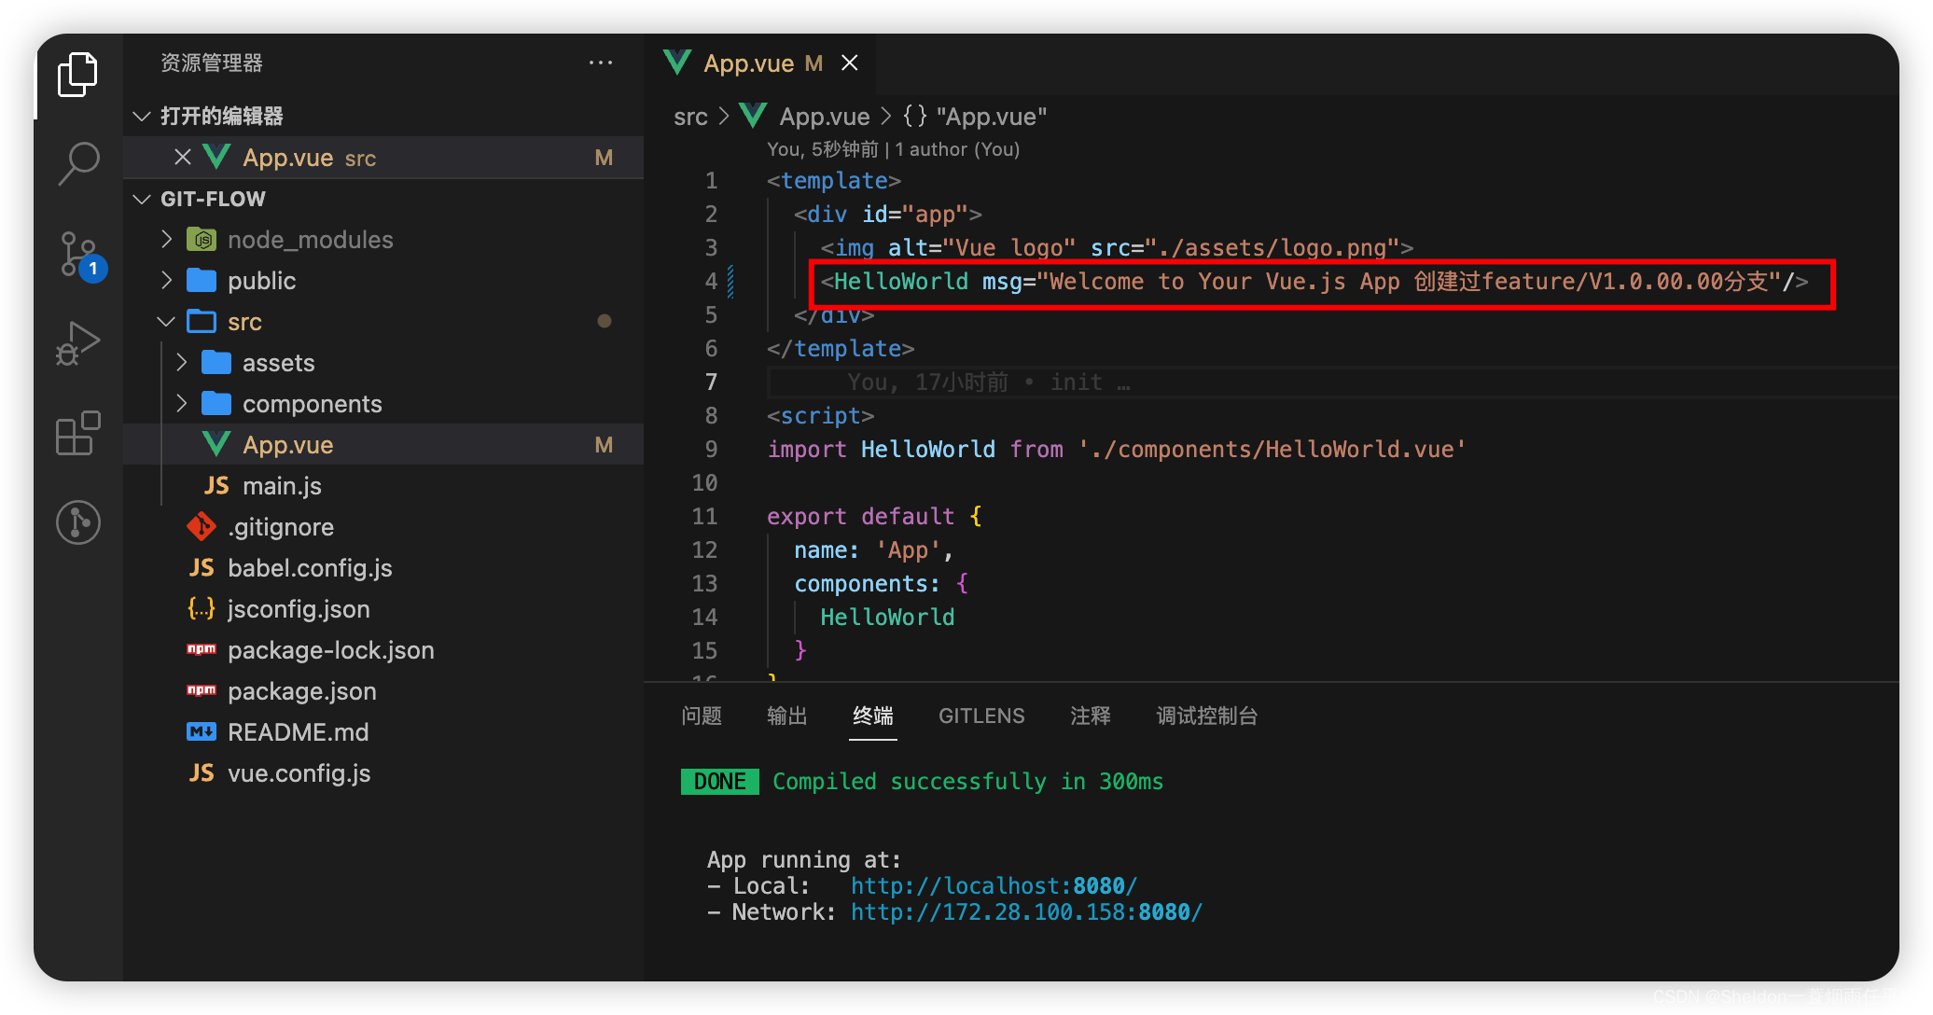
Task: Open the 172.28.100.158:8080 network link
Action: [x=1026, y=911]
